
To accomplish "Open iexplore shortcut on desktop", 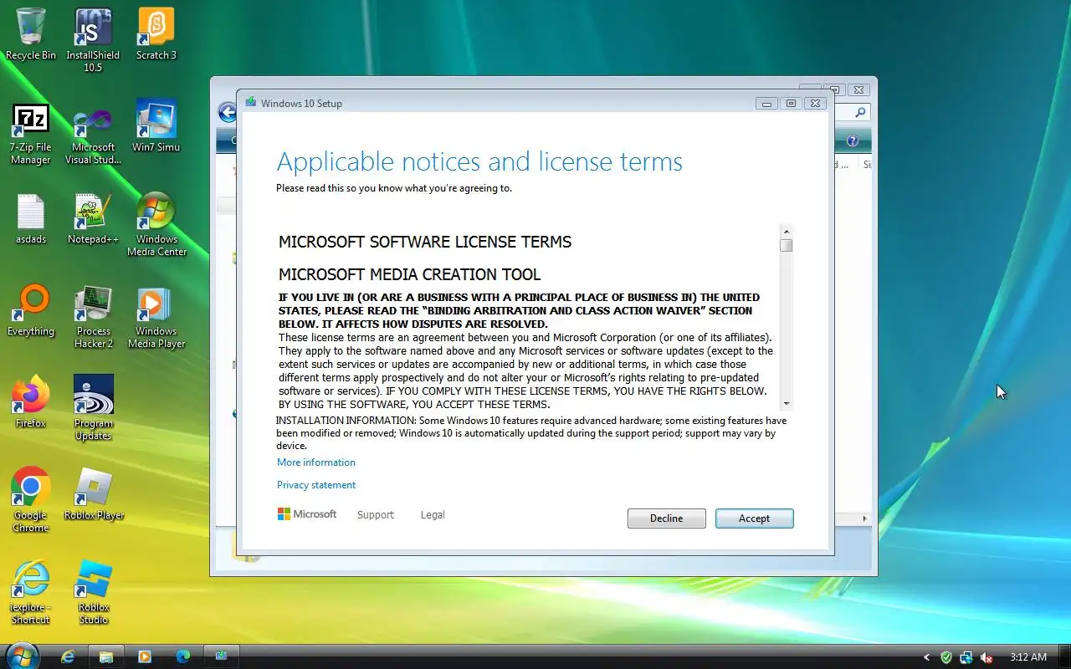I will 31,592.
